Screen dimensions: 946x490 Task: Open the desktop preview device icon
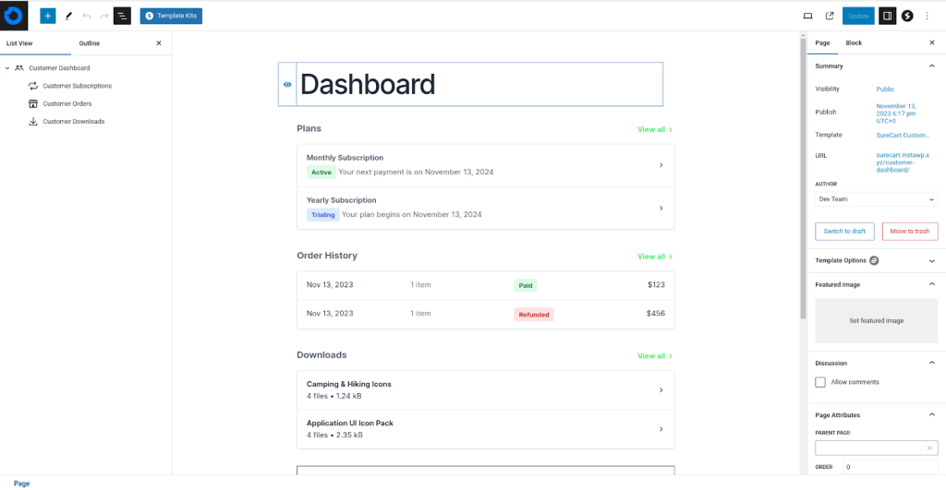pos(807,16)
